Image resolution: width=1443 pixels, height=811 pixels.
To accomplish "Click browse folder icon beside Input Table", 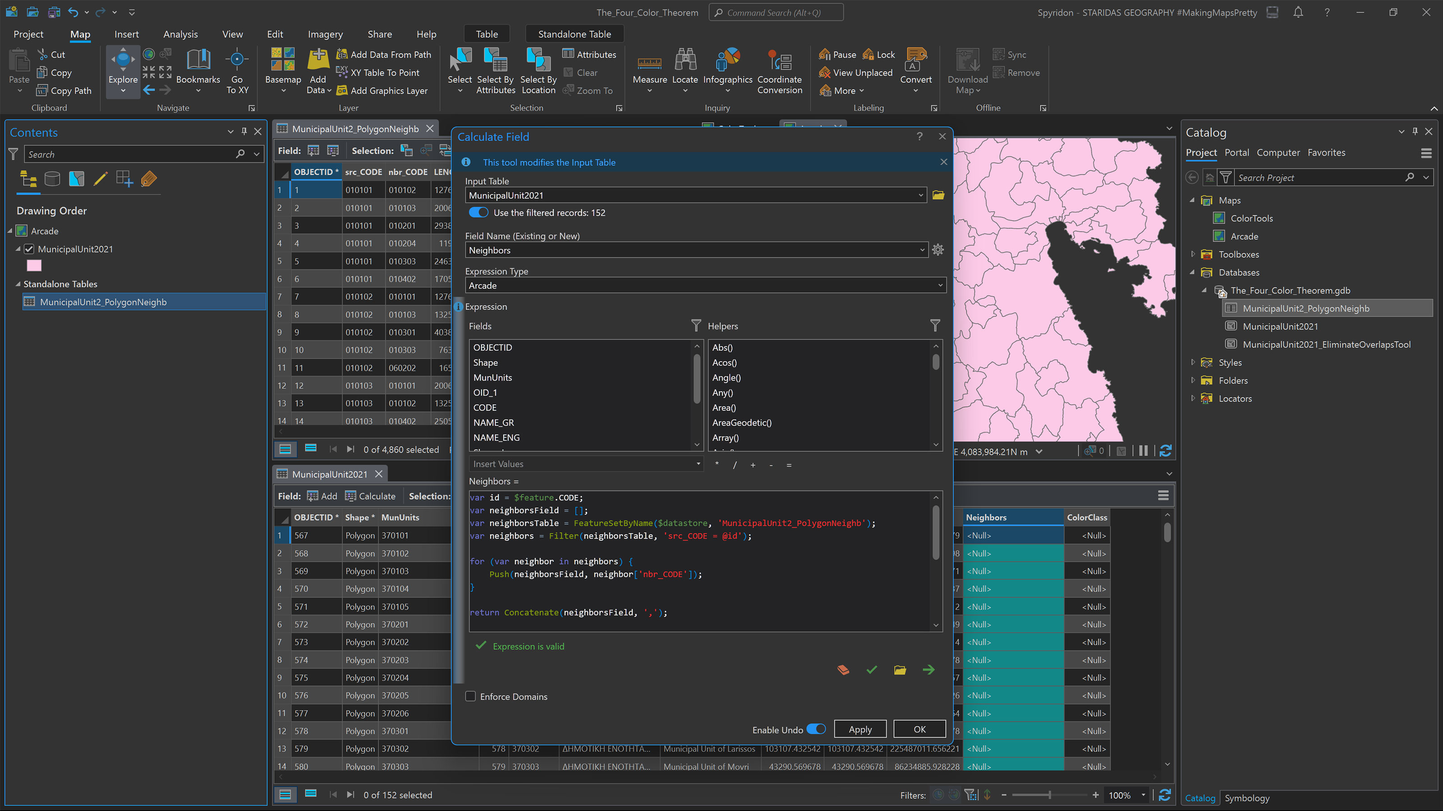I will [938, 196].
